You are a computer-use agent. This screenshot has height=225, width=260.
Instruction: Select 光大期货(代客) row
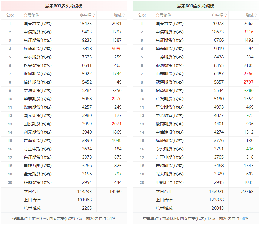(x=196, y=174)
